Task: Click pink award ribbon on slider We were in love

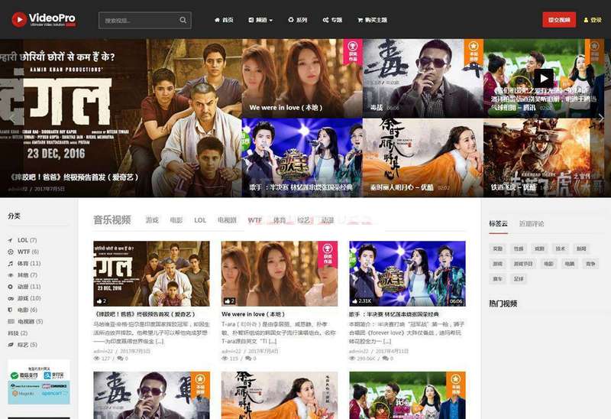Action: 353,50
